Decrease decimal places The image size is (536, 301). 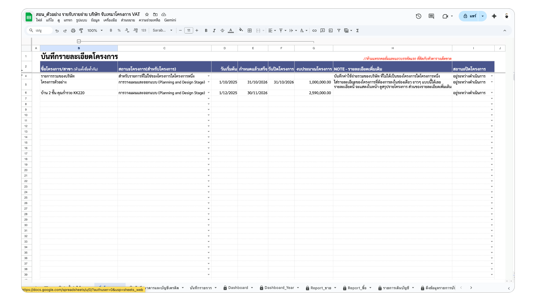pos(127,31)
